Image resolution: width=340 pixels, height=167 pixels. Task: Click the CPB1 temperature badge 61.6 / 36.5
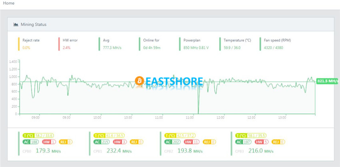[109, 135]
